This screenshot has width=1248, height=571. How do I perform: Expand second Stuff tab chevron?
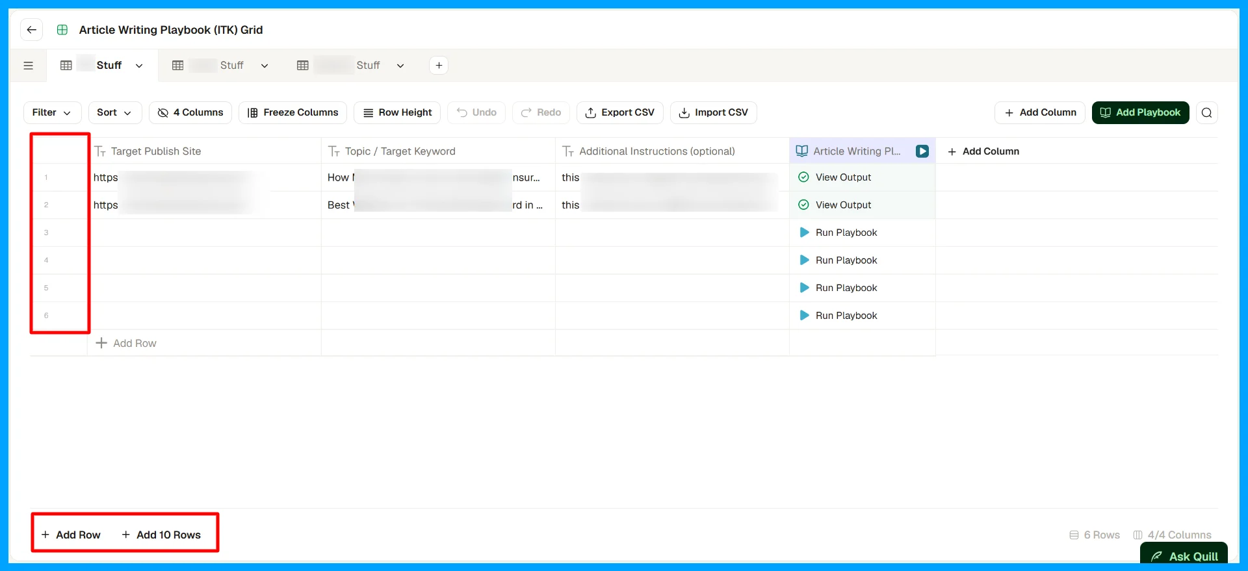tap(265, 66)
